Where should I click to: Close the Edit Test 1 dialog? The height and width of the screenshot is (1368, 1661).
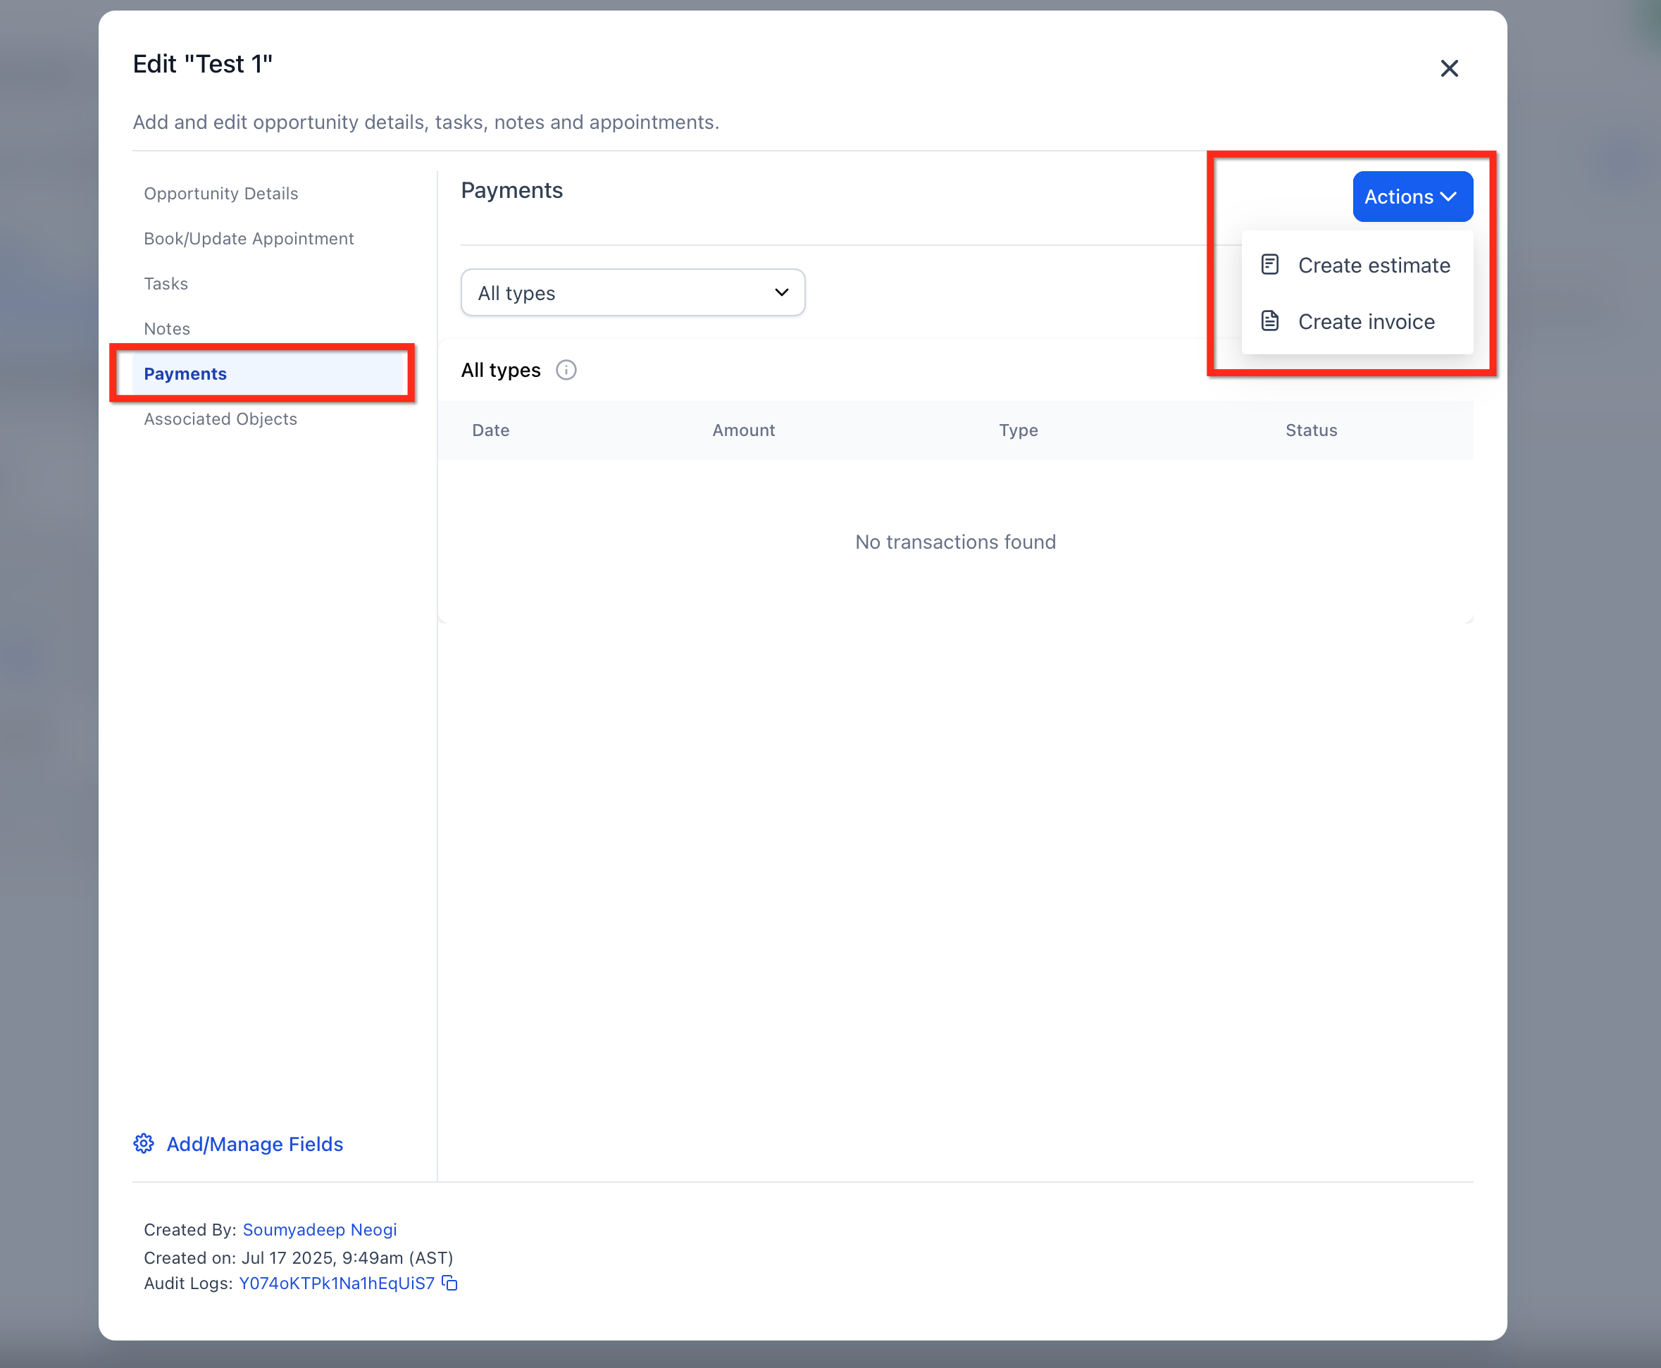pos(1448,68)
